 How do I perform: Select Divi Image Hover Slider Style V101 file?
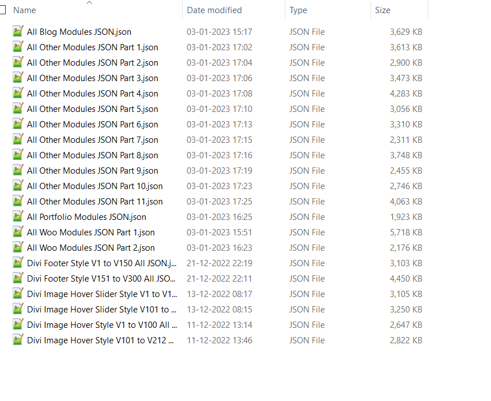point(102,310)
